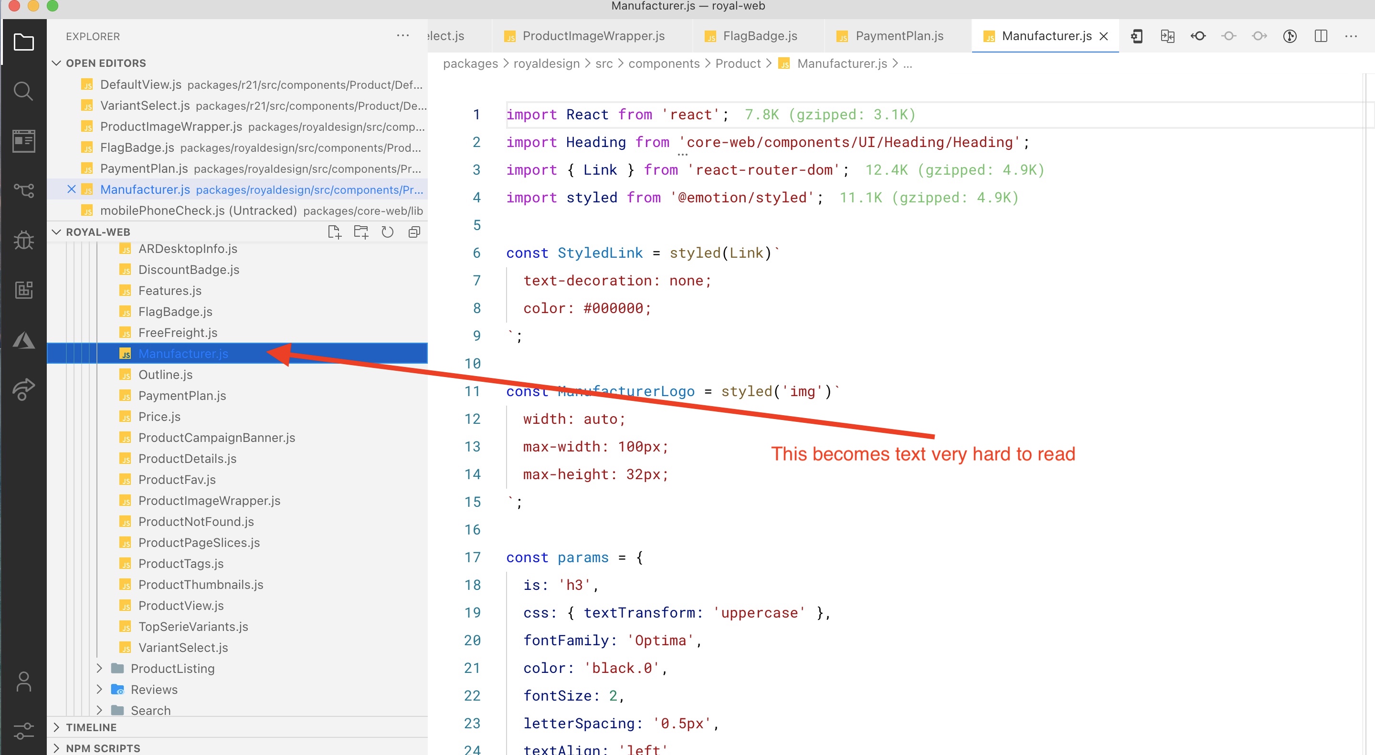This screenshot has height=755, width=1375.
Task: Click New File icon in ROYAL-WEB header
Action: [x=334, y=232]
